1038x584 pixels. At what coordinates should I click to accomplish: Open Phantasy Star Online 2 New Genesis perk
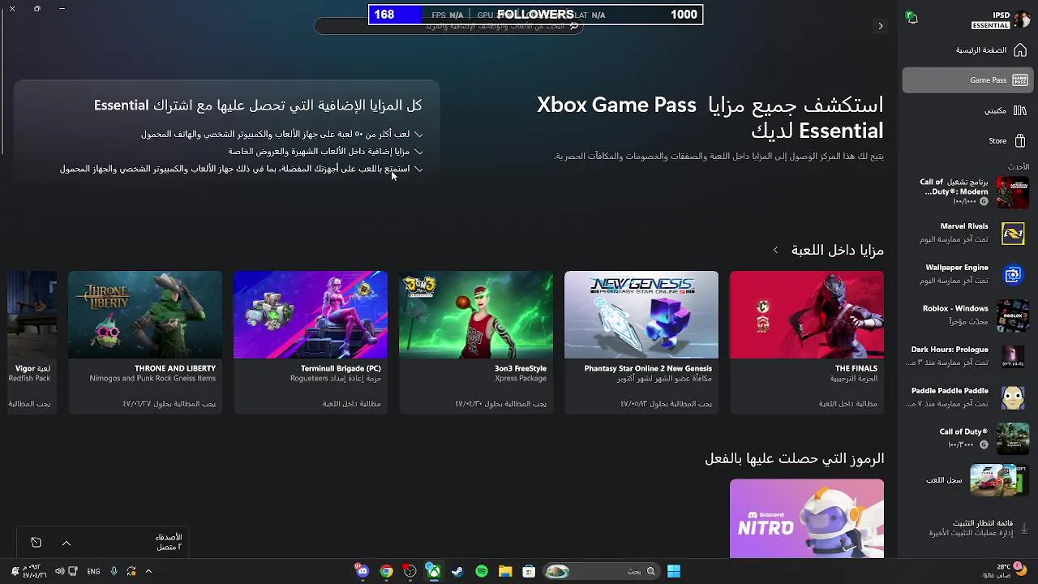tap(641, 342)
